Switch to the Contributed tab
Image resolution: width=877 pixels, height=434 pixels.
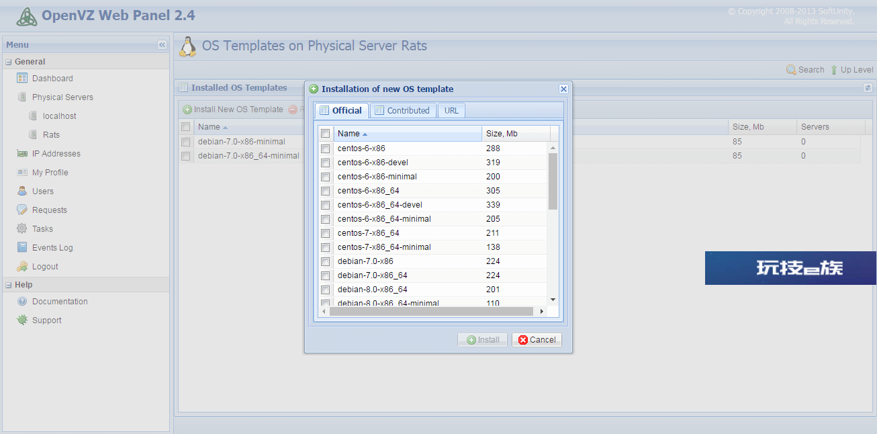[402, 110]
